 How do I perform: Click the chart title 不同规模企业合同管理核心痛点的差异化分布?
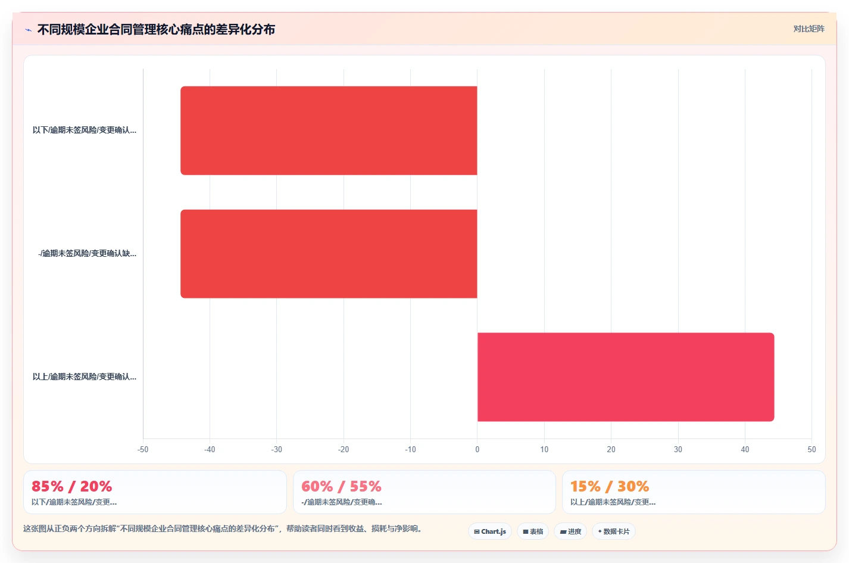(156, 29)
